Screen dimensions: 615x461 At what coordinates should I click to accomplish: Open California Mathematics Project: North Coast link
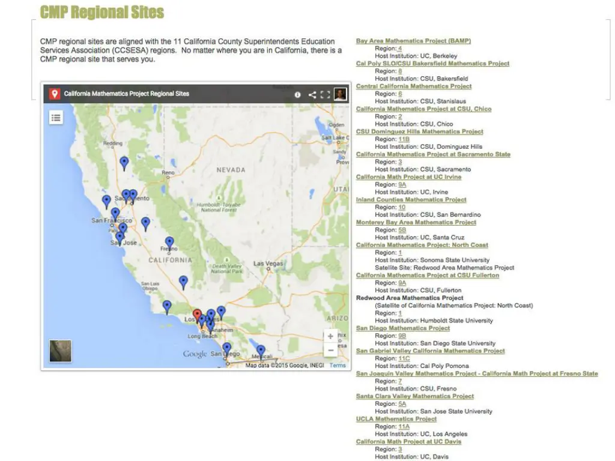point(422,246)
